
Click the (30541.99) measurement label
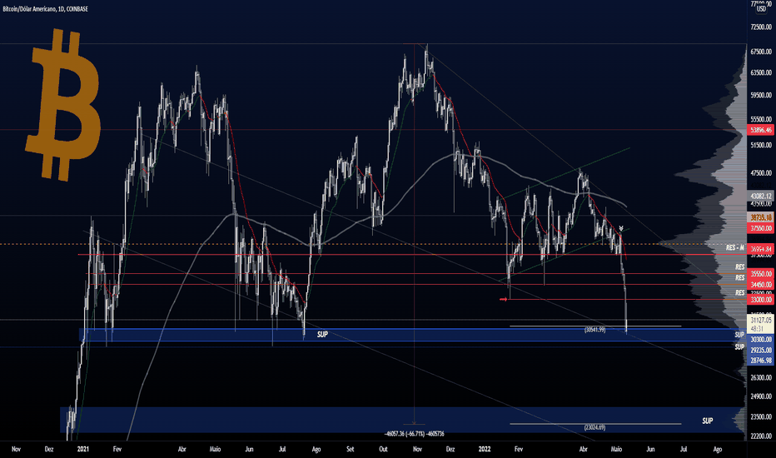pos(594,330)
